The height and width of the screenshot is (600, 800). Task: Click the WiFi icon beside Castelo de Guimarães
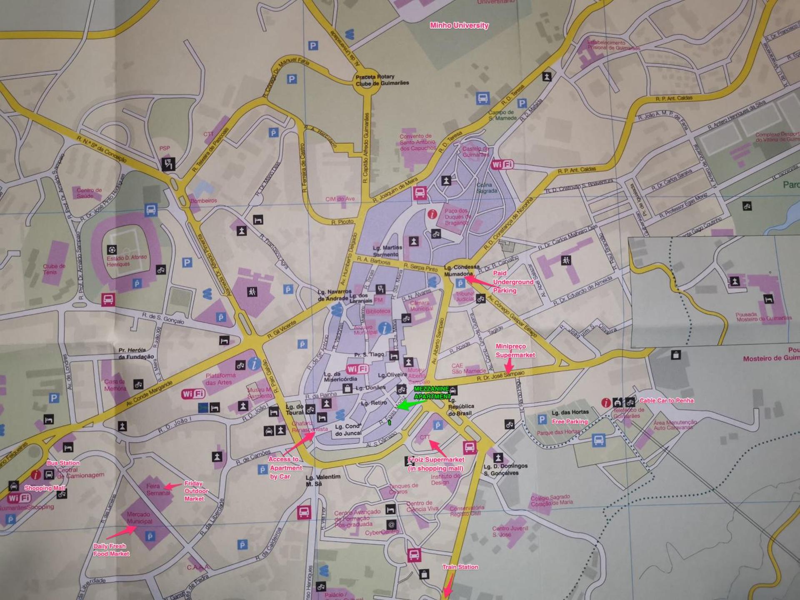[x=502, y=165]
